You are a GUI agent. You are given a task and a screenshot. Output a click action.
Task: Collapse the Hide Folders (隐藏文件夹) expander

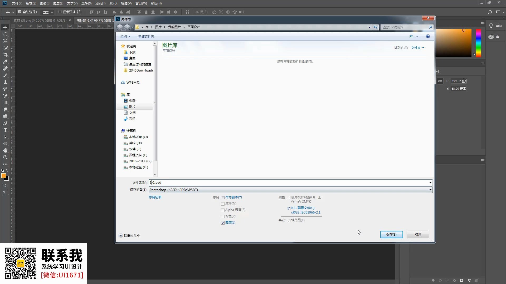click(x=129, y=236)
